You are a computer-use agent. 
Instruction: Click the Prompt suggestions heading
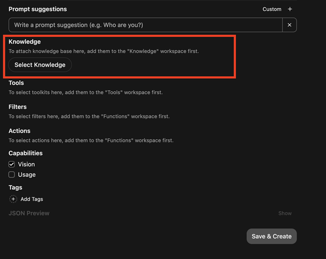click(x=37, y=9)
